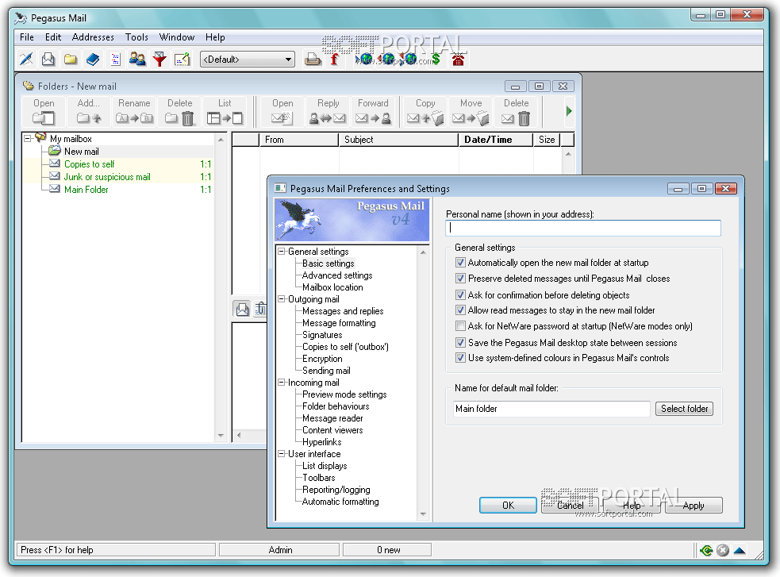The width and height of the screenshot is (780, 577).
Task: Open the distribution lists icon
Action: [115, 60]
